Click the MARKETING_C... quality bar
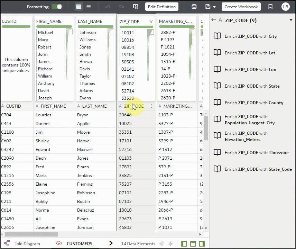Image resolution: width=296 pixels, height=249 pixels. click(x=177, y=26)
